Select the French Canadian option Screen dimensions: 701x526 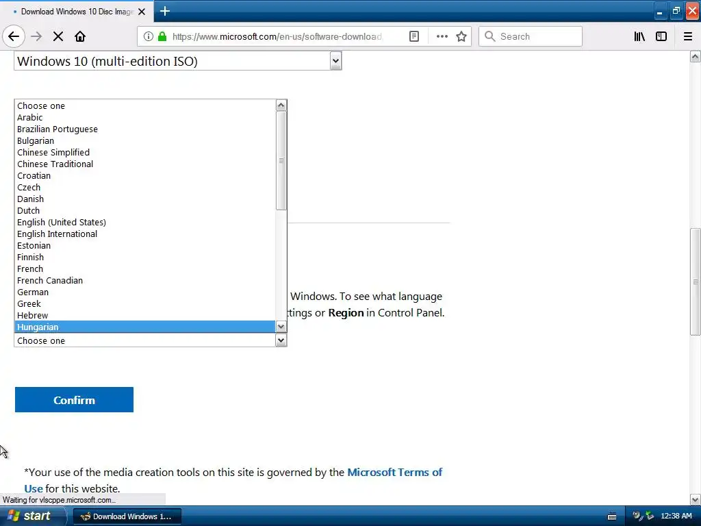pyautogui.click(x=146, y=280)
